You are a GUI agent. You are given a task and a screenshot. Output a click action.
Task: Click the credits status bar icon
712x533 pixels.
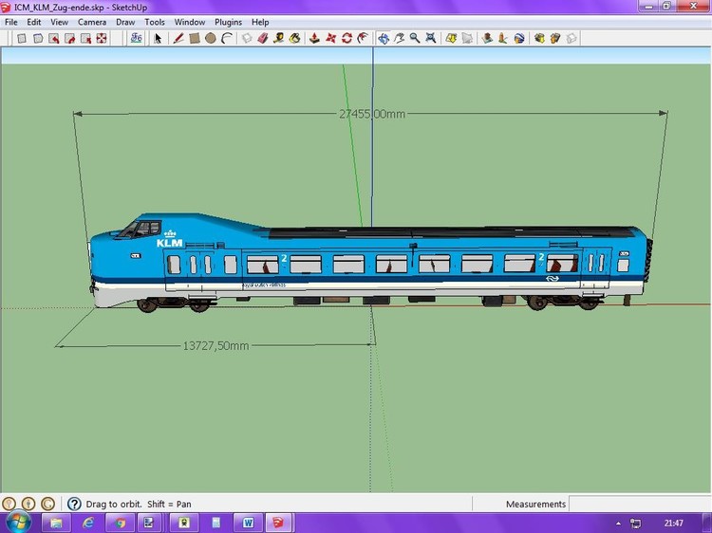tap(28, 504)
